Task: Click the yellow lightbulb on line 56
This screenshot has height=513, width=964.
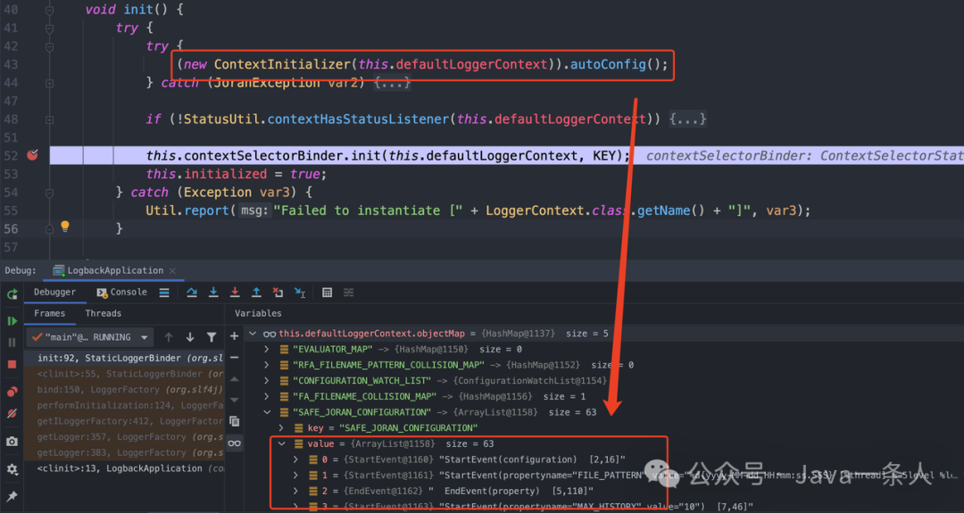Action: (x=64, y=227)
